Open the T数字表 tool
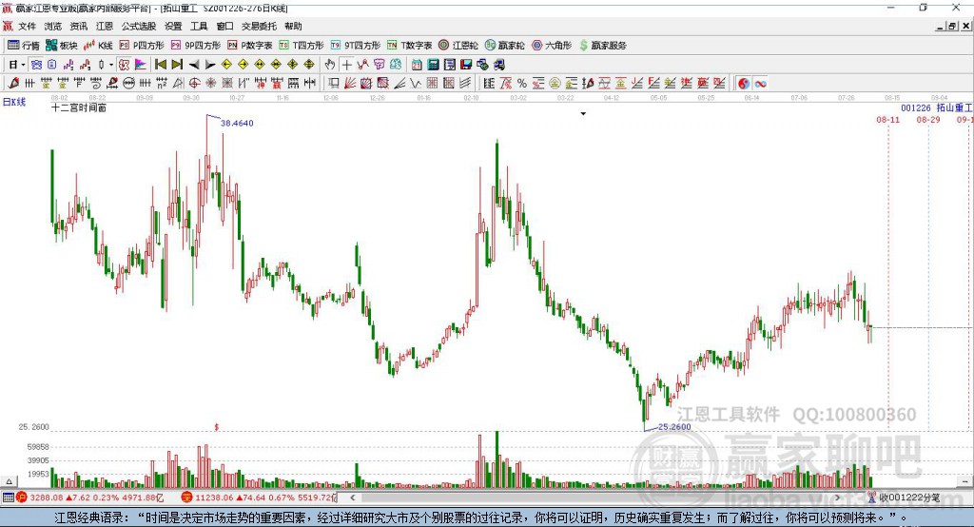 [409, 46]
